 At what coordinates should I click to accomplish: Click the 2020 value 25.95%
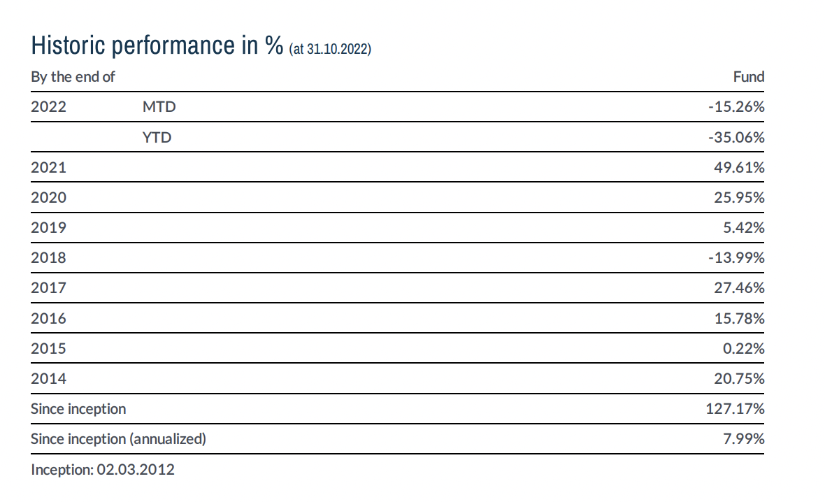[739, 197]
